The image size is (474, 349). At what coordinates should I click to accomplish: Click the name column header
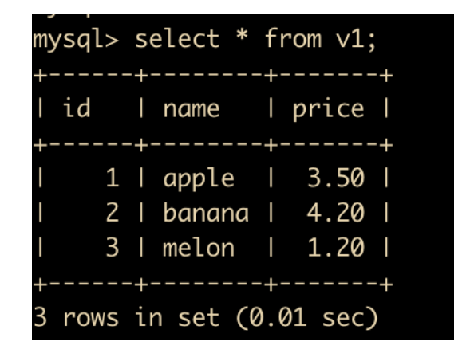[x=192, y=109]
